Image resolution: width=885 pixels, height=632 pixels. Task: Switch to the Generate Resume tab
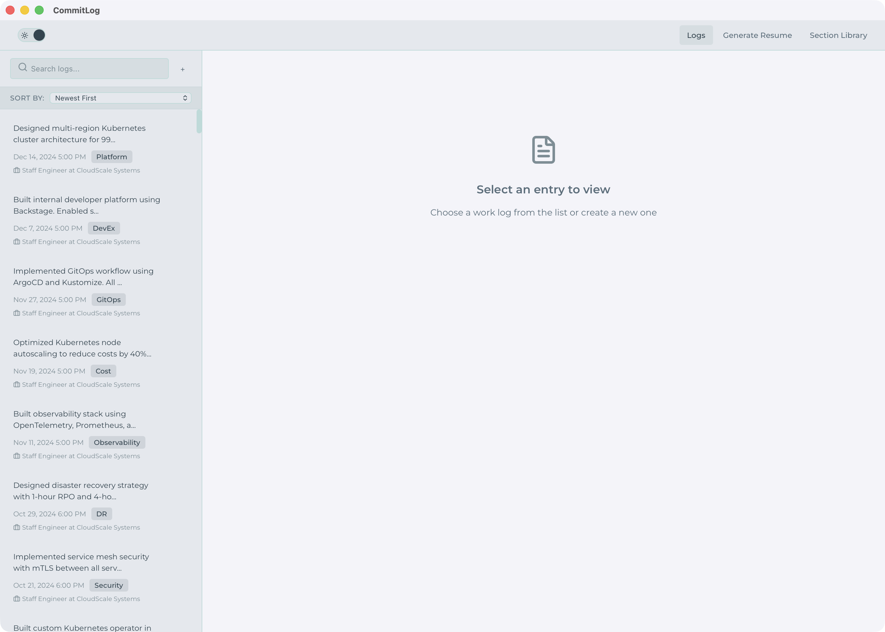coord(757,35)
